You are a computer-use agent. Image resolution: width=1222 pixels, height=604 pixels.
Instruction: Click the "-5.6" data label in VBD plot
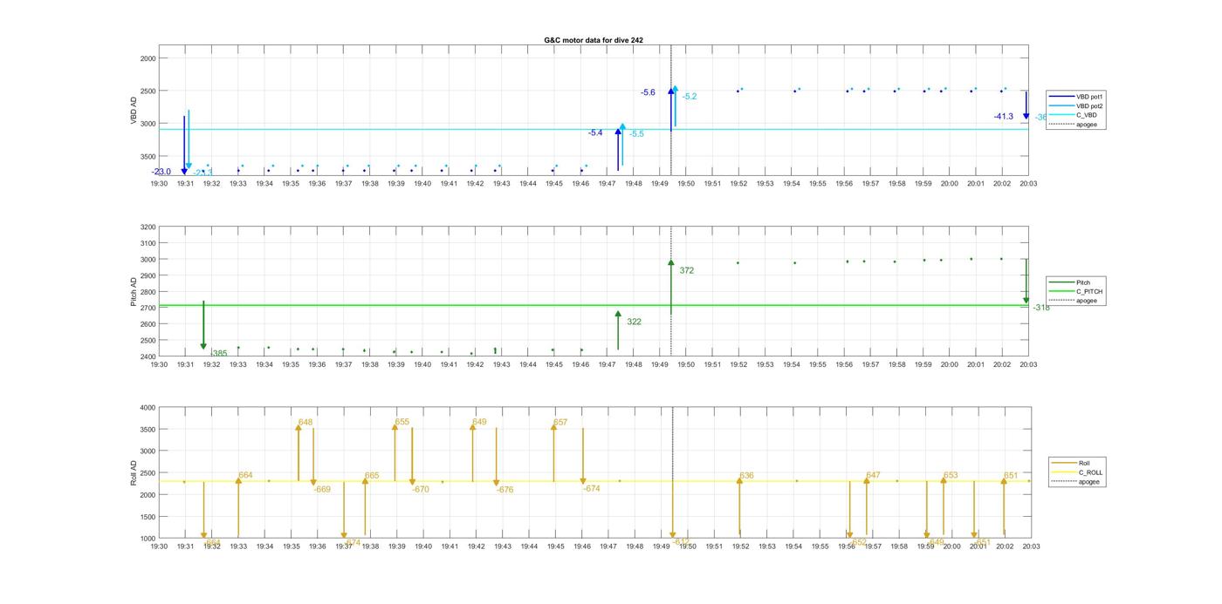tap(648, 92)
